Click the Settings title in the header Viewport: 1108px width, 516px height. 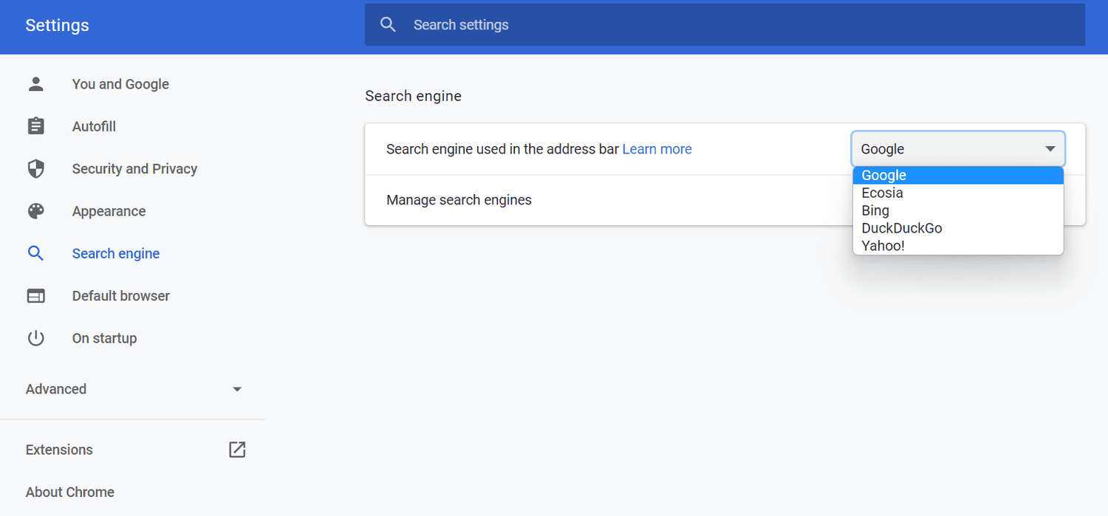[x=57, y=25]
